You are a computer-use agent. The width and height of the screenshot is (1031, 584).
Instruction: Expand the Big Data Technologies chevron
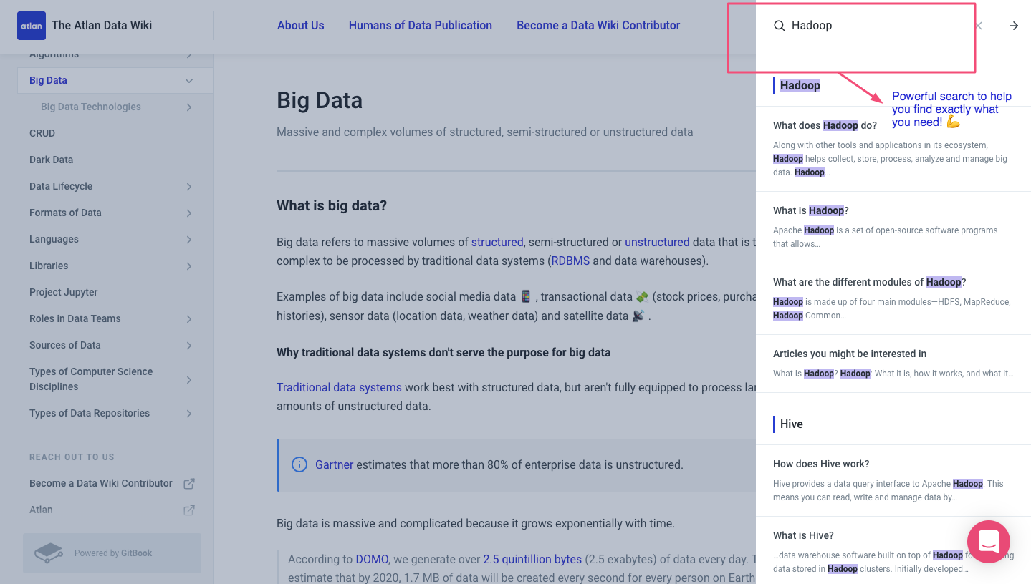tap(189, 107)
